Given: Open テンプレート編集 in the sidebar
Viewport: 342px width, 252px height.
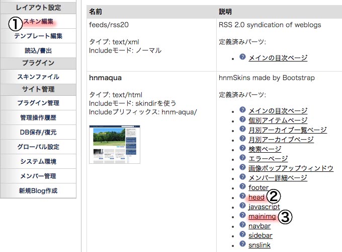Looking at the screenshot, I should 38,36.
